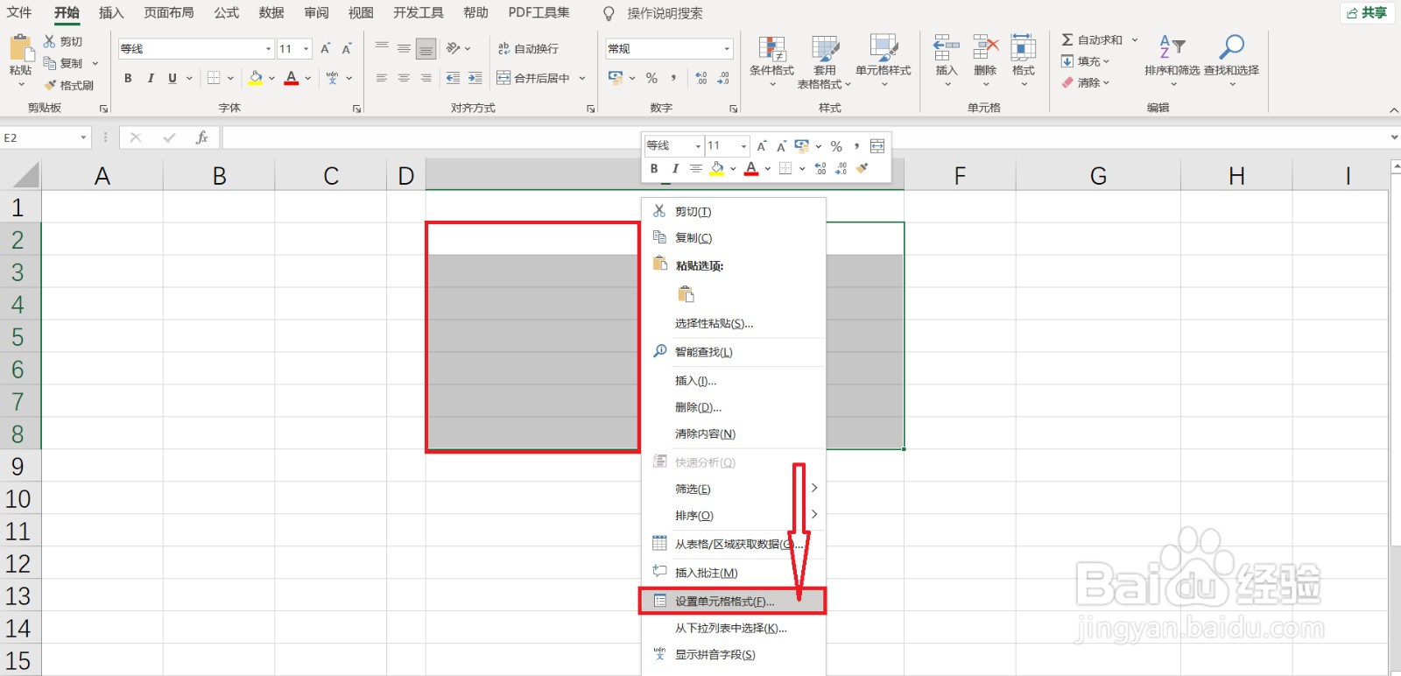
Task: Open the merge and center dropdown arrow
Action: (582, 78)
